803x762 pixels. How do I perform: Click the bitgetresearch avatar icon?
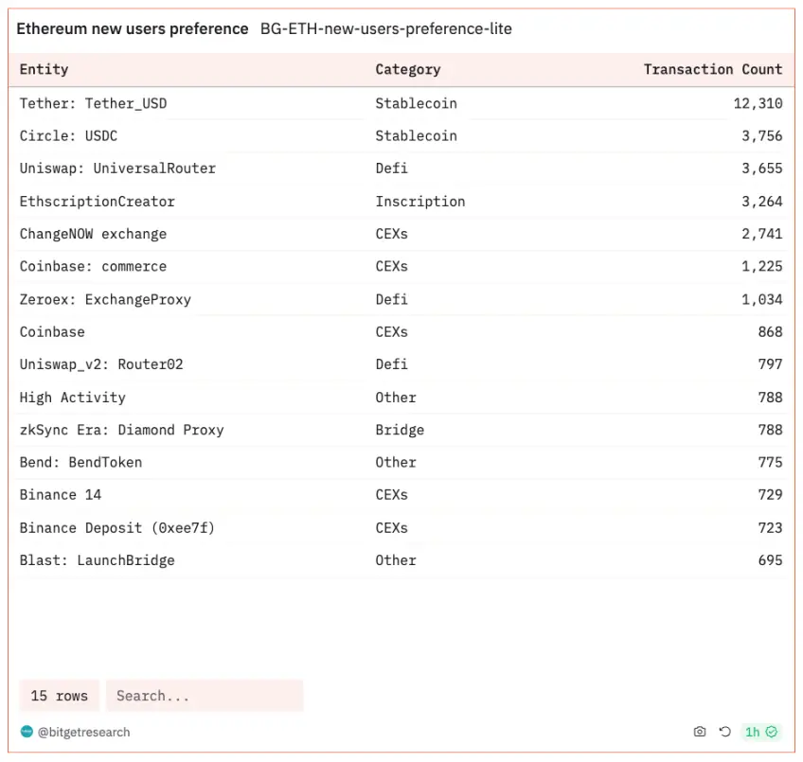pyautogui.click(x=27, y=732)
